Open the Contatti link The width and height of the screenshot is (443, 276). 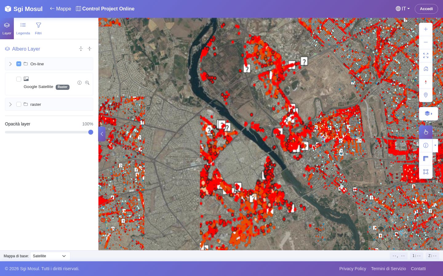pyautogui.click(x=418, y=269)
